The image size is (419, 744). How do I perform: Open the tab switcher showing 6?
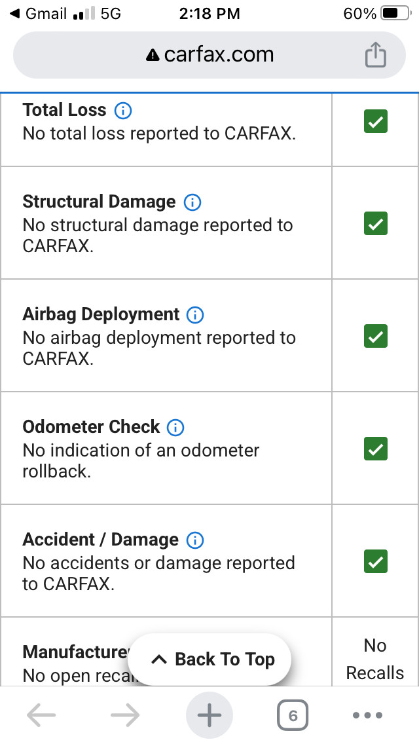tap(292, 715)
